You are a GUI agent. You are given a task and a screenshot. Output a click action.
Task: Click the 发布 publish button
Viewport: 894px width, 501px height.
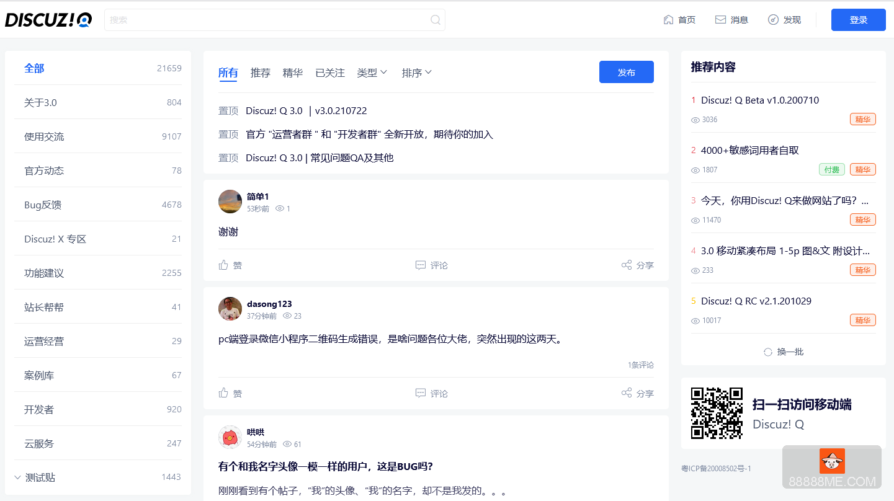(627, 72)
